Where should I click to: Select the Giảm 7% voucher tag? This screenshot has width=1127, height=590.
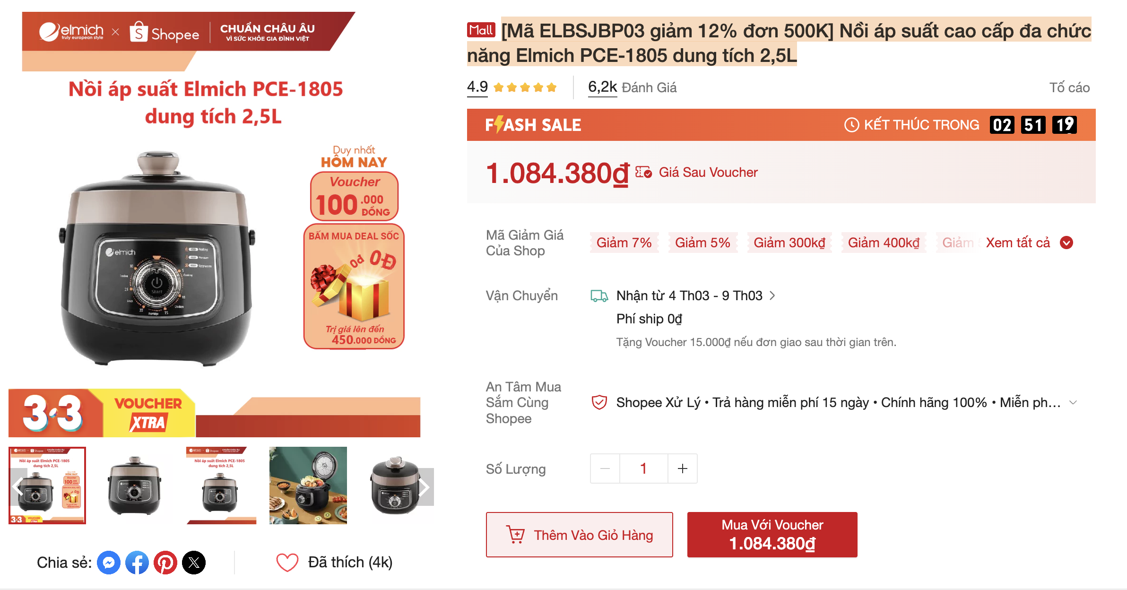point(624,243)
